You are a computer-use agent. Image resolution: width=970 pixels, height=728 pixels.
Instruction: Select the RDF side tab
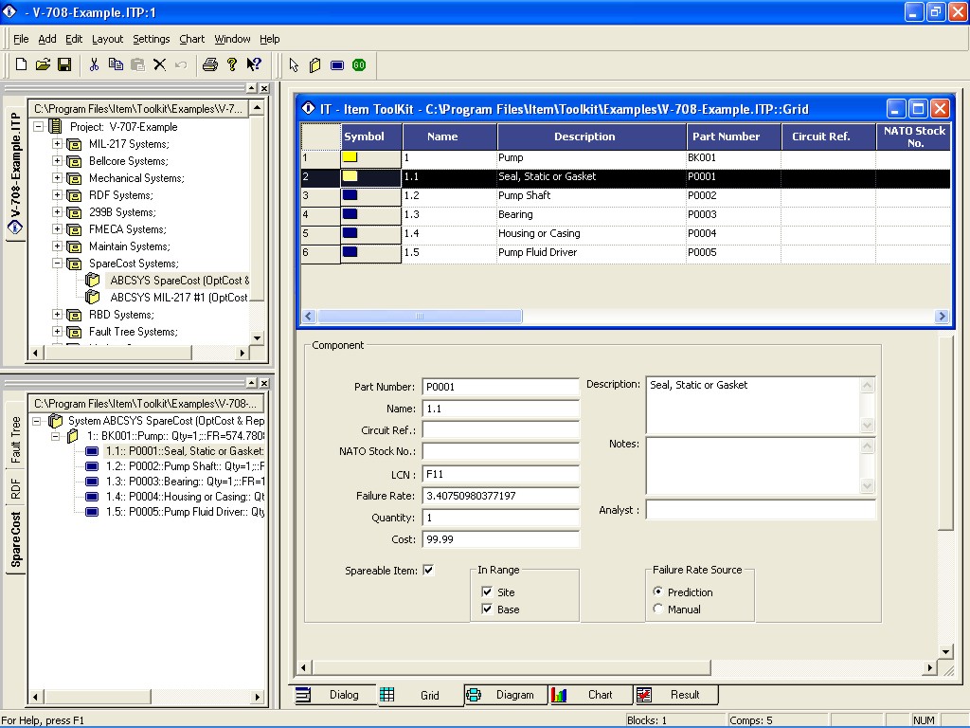(x=15, y=488)
